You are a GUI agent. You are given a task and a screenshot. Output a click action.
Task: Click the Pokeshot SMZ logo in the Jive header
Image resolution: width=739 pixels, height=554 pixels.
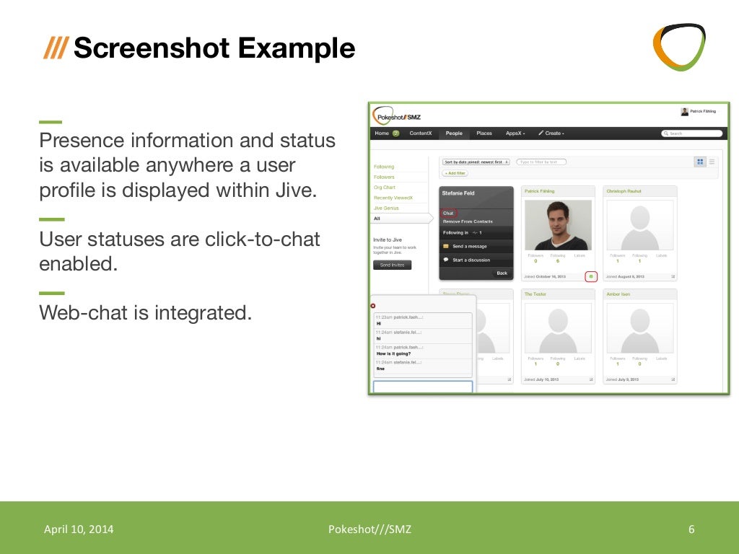click(397, 116)
